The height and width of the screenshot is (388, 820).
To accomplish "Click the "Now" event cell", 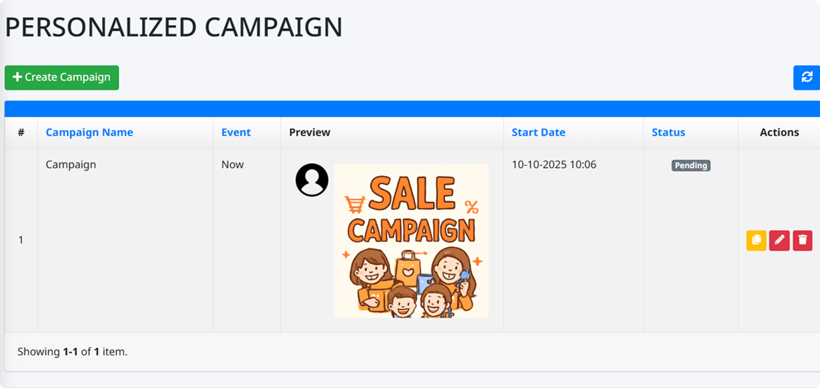I will click(x=233, y=165).
